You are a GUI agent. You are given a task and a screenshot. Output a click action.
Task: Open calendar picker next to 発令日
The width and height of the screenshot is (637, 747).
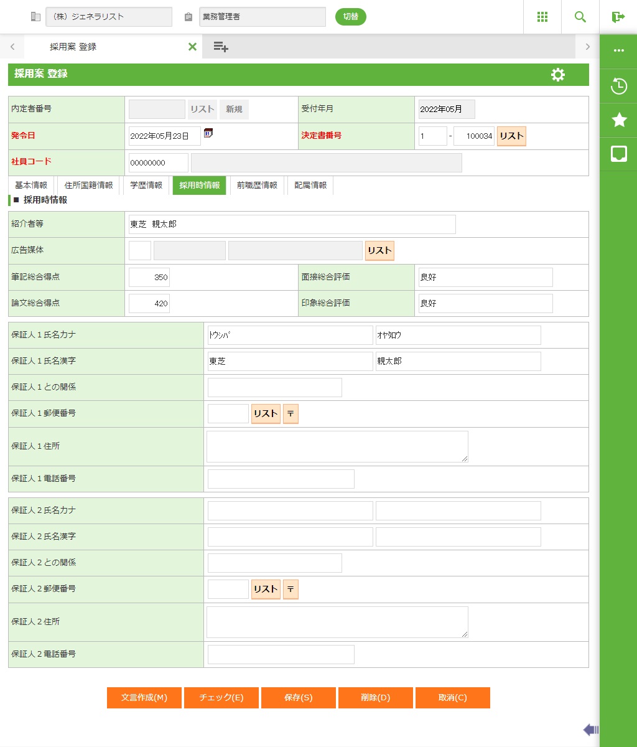208,133
